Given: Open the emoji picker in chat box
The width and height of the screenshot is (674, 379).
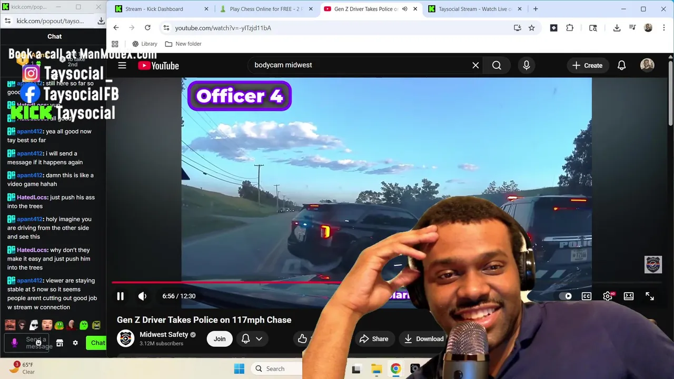Looking at the screenshot, I should pos(38,343).
